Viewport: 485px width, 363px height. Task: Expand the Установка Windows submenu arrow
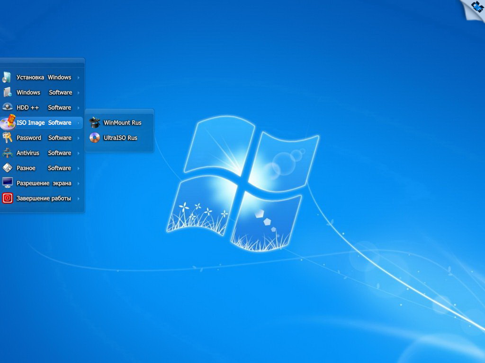tap(79, 78)
